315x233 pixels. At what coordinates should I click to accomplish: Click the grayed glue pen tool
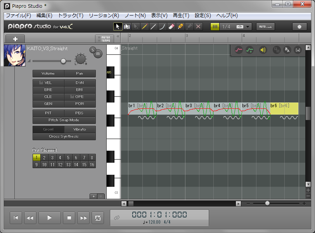189,26
